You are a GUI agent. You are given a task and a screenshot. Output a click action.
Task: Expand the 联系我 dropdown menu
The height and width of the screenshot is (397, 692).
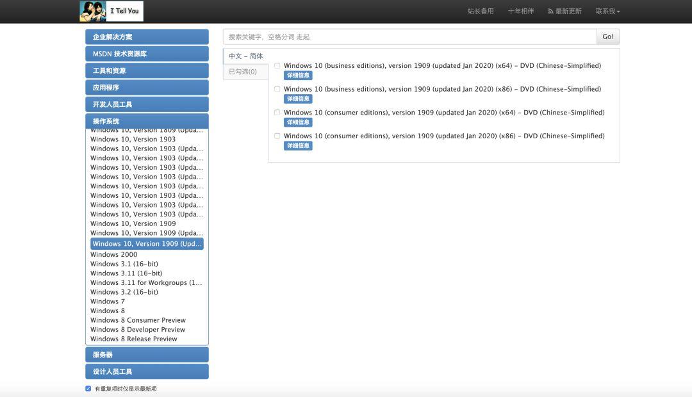click(x=607, y=11)
